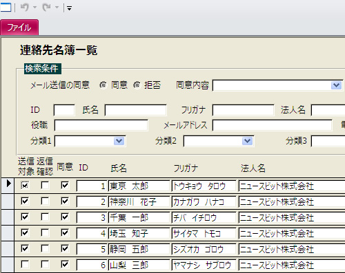Toggle 送信対象 checkbox for 埼玉 知子

pos(25,233)
